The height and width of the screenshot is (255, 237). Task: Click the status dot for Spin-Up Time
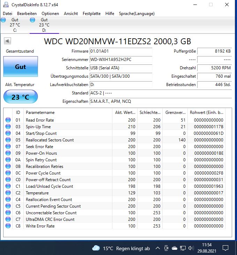point(8,126)
